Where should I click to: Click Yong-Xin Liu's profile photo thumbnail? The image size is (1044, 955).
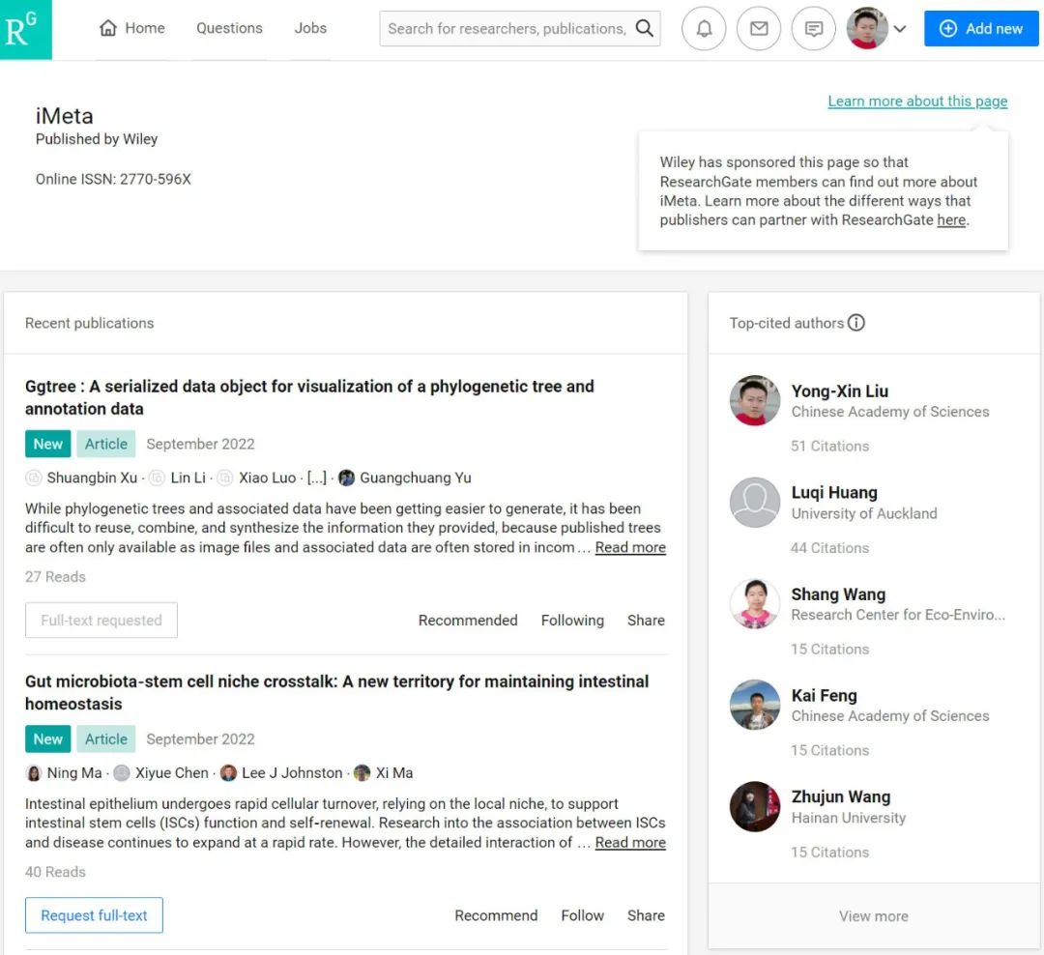pos(754,400)
